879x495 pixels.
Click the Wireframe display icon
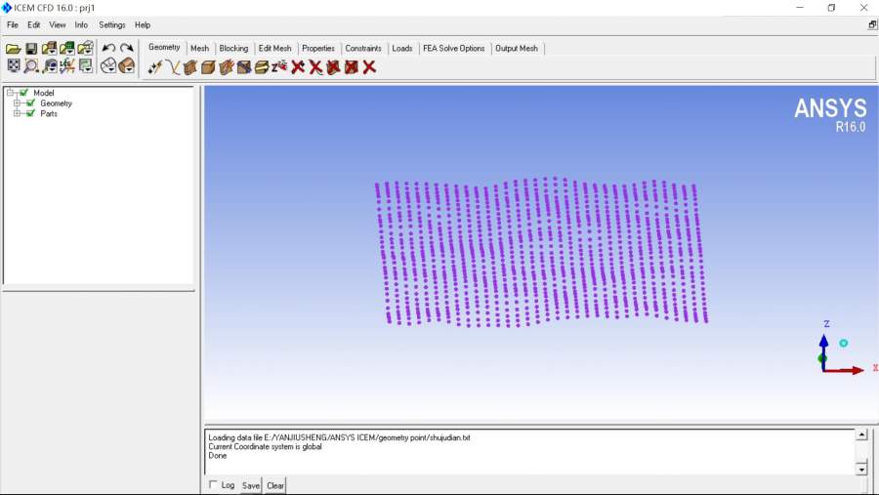pyautogui.click(x=108, y=66)
